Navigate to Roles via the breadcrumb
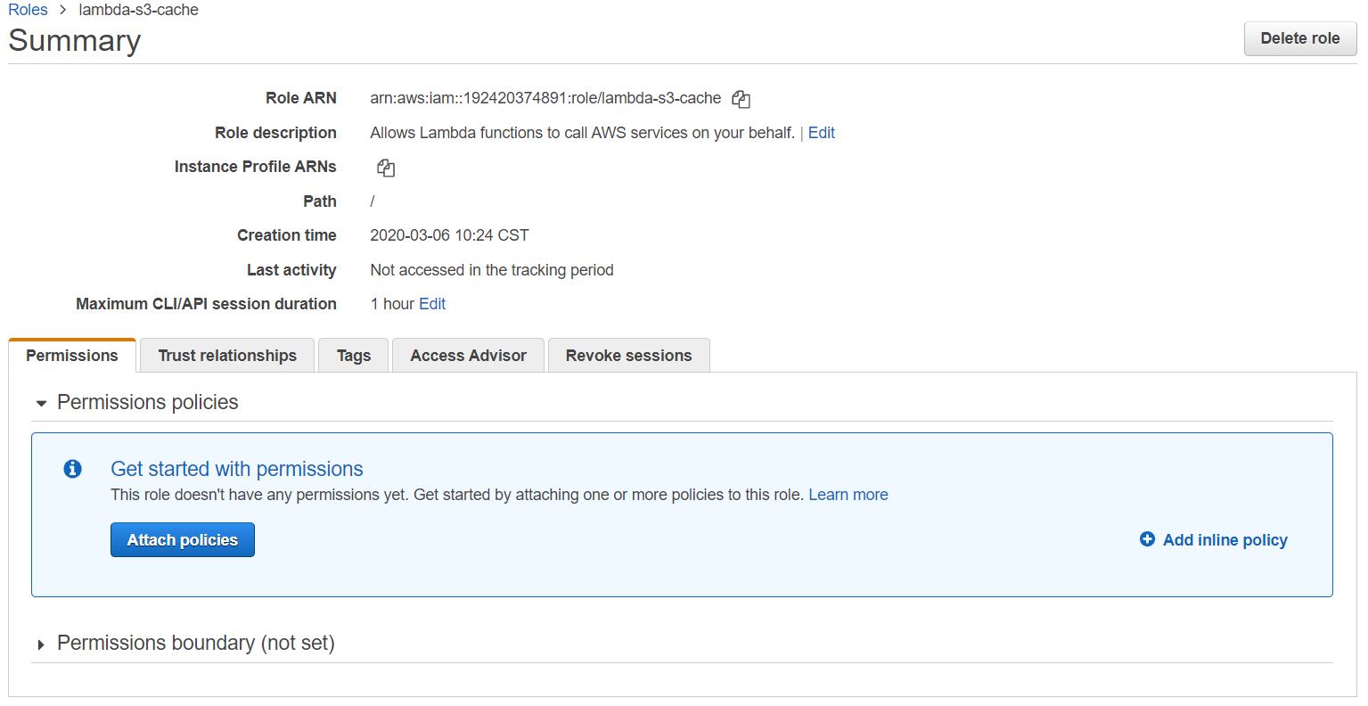This screenshot has height=706, width=1368. 28,10
